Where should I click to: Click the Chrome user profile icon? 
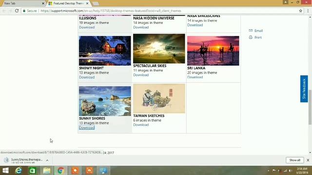[x=285, y=2]
